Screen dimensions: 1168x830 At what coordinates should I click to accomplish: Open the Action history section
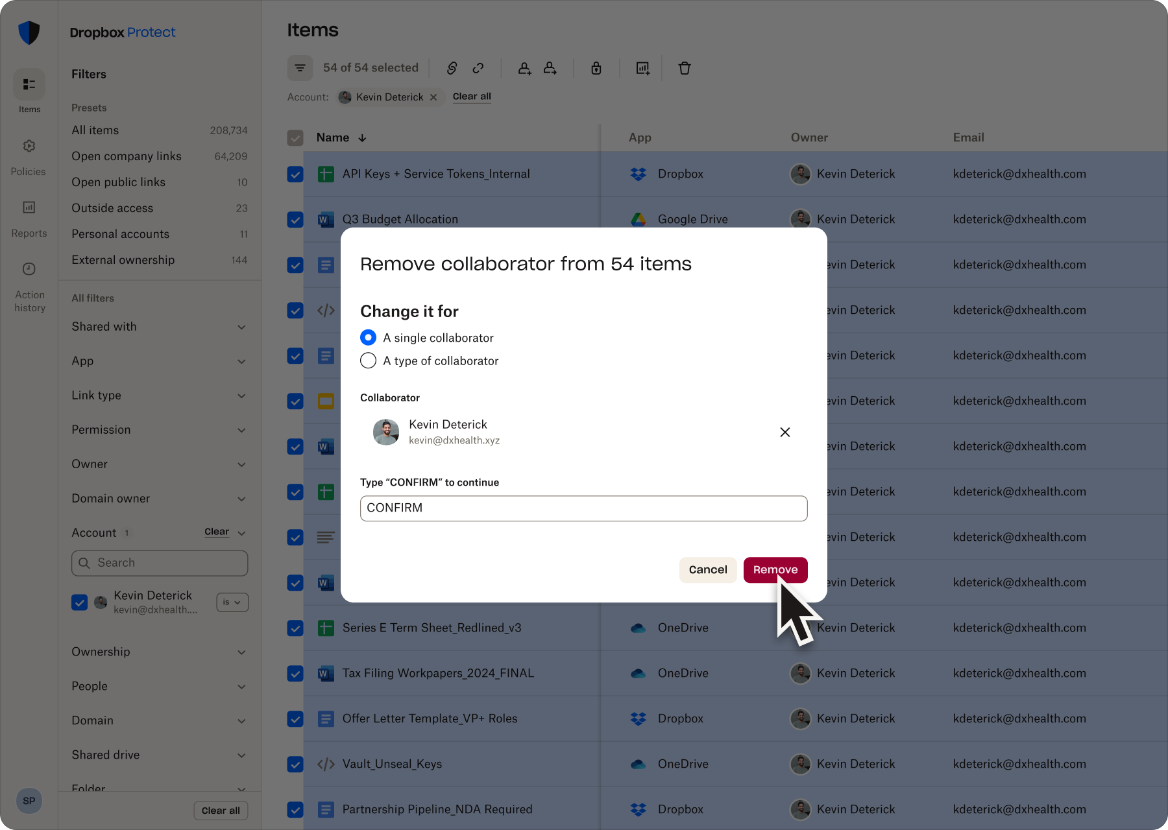(29, 287)
